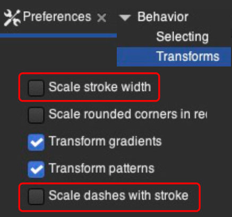Click the 'Scale dashes with stroke' label
The image size is (232, 217).
tap(118, 195)
